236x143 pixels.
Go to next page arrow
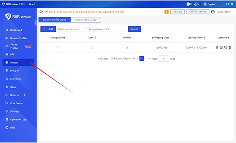(x=146, y=58)
